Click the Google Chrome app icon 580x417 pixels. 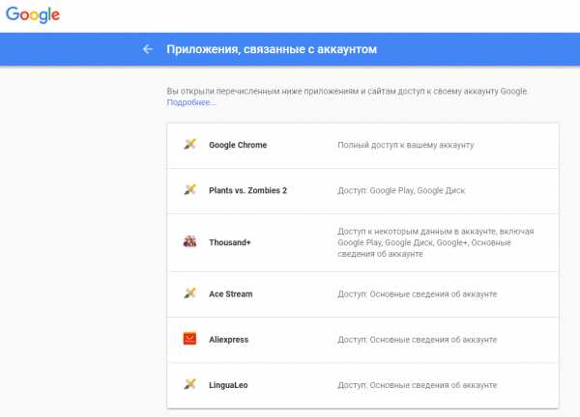click(189, 144)
